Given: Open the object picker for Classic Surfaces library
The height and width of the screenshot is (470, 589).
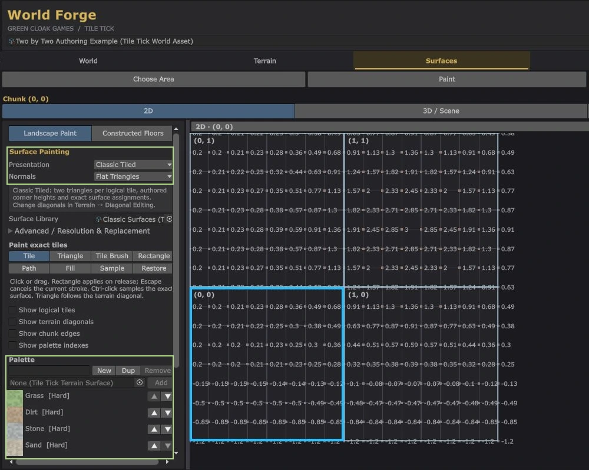Looking at the screenshot, I should pos(170,219).
